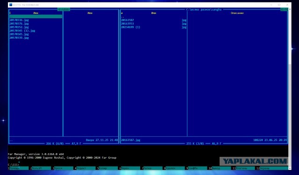
Task: Select 20163587 in the right panel list
Action: (128, 20)
